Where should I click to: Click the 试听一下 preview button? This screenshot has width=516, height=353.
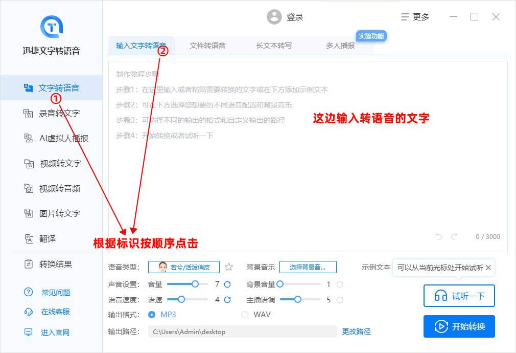(459, 296)
